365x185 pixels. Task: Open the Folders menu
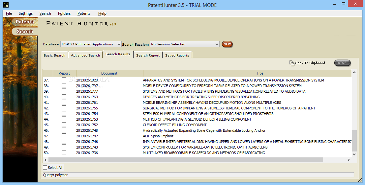tap(64, 13)
